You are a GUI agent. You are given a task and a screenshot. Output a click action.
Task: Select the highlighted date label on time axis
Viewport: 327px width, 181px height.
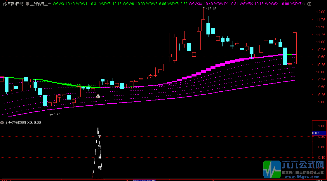pyautogui.click(x=145, y=180)
